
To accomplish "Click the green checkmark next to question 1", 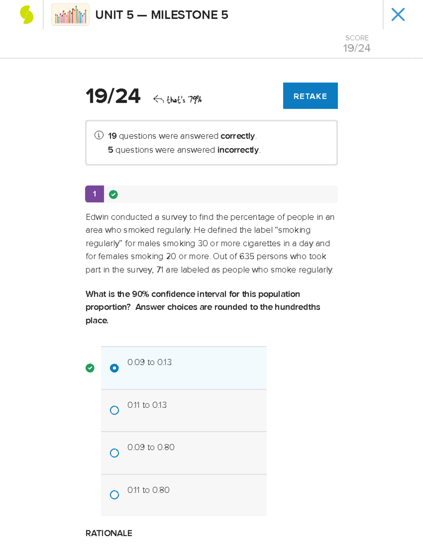I will (x=113, y=194).
